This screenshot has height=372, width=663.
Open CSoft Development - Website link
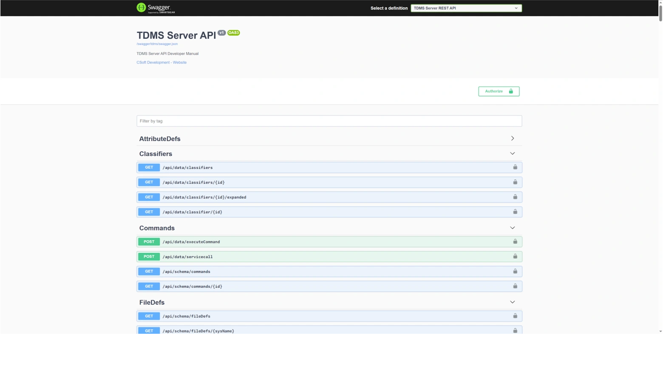pos(161,62)
